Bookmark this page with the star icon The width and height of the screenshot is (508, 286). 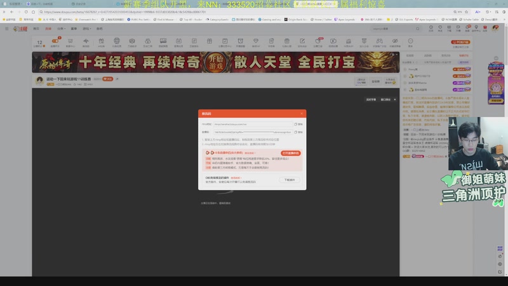coord(466,12)
